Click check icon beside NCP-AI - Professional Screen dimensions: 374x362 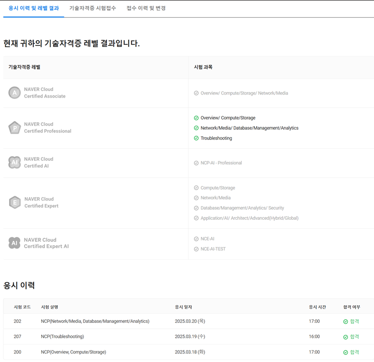[196, 163]
